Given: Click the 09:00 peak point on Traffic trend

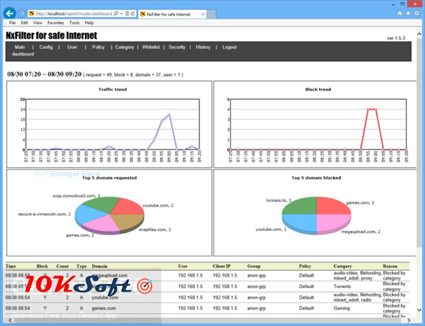Looking at the screenshot, I should point(169,114).
